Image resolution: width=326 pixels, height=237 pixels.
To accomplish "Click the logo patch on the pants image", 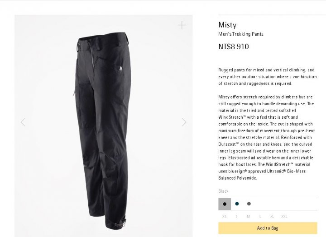I will 120,69.
